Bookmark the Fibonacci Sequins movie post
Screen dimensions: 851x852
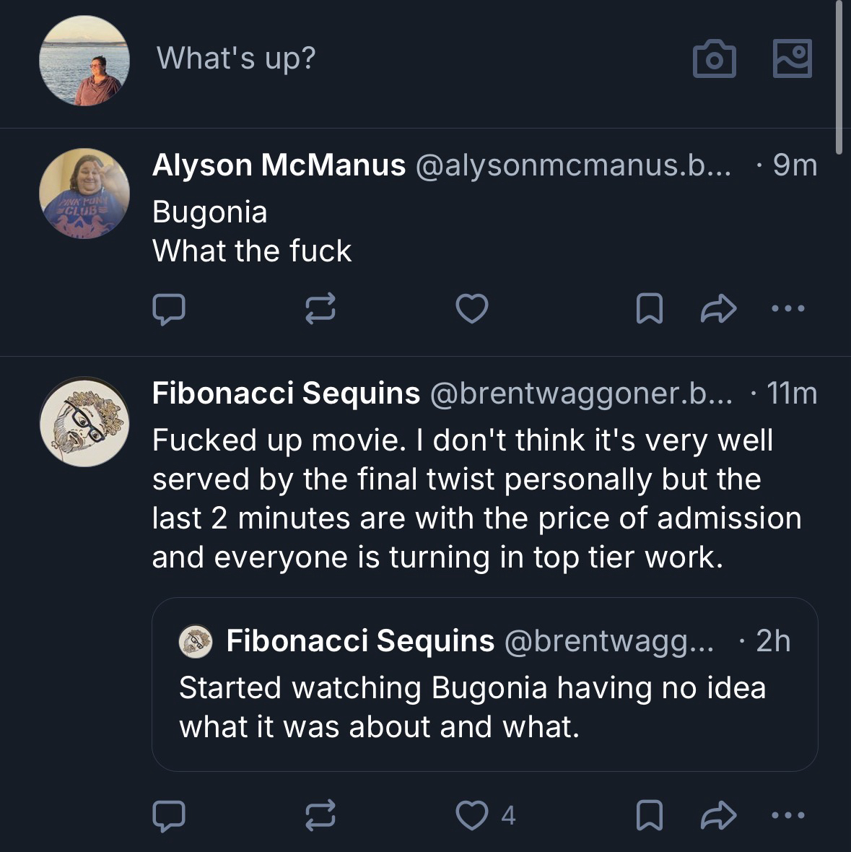coord(649,815)
